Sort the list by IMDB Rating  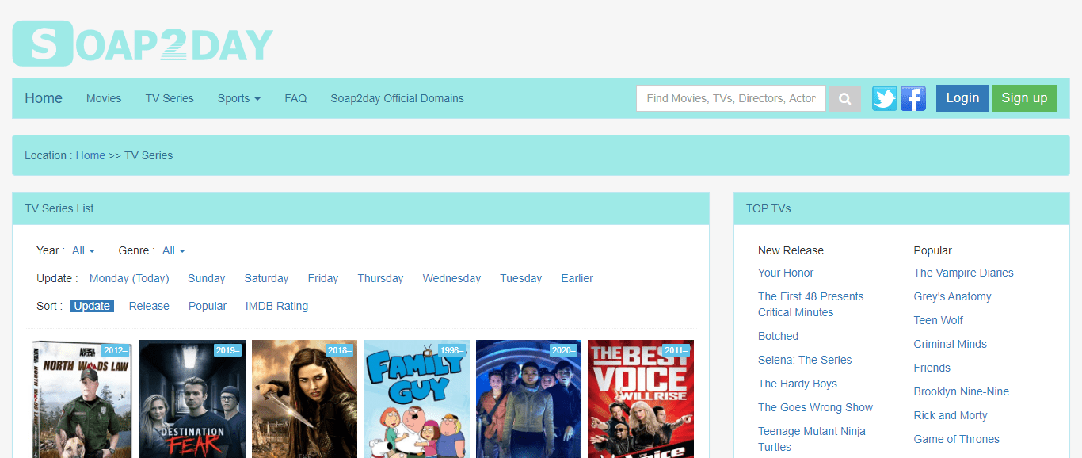click(x=276, y=306)
